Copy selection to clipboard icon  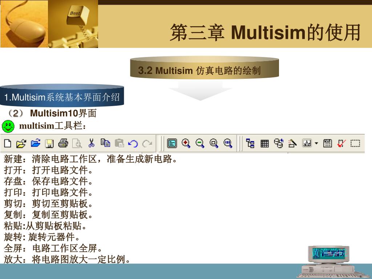coord(105,143)
